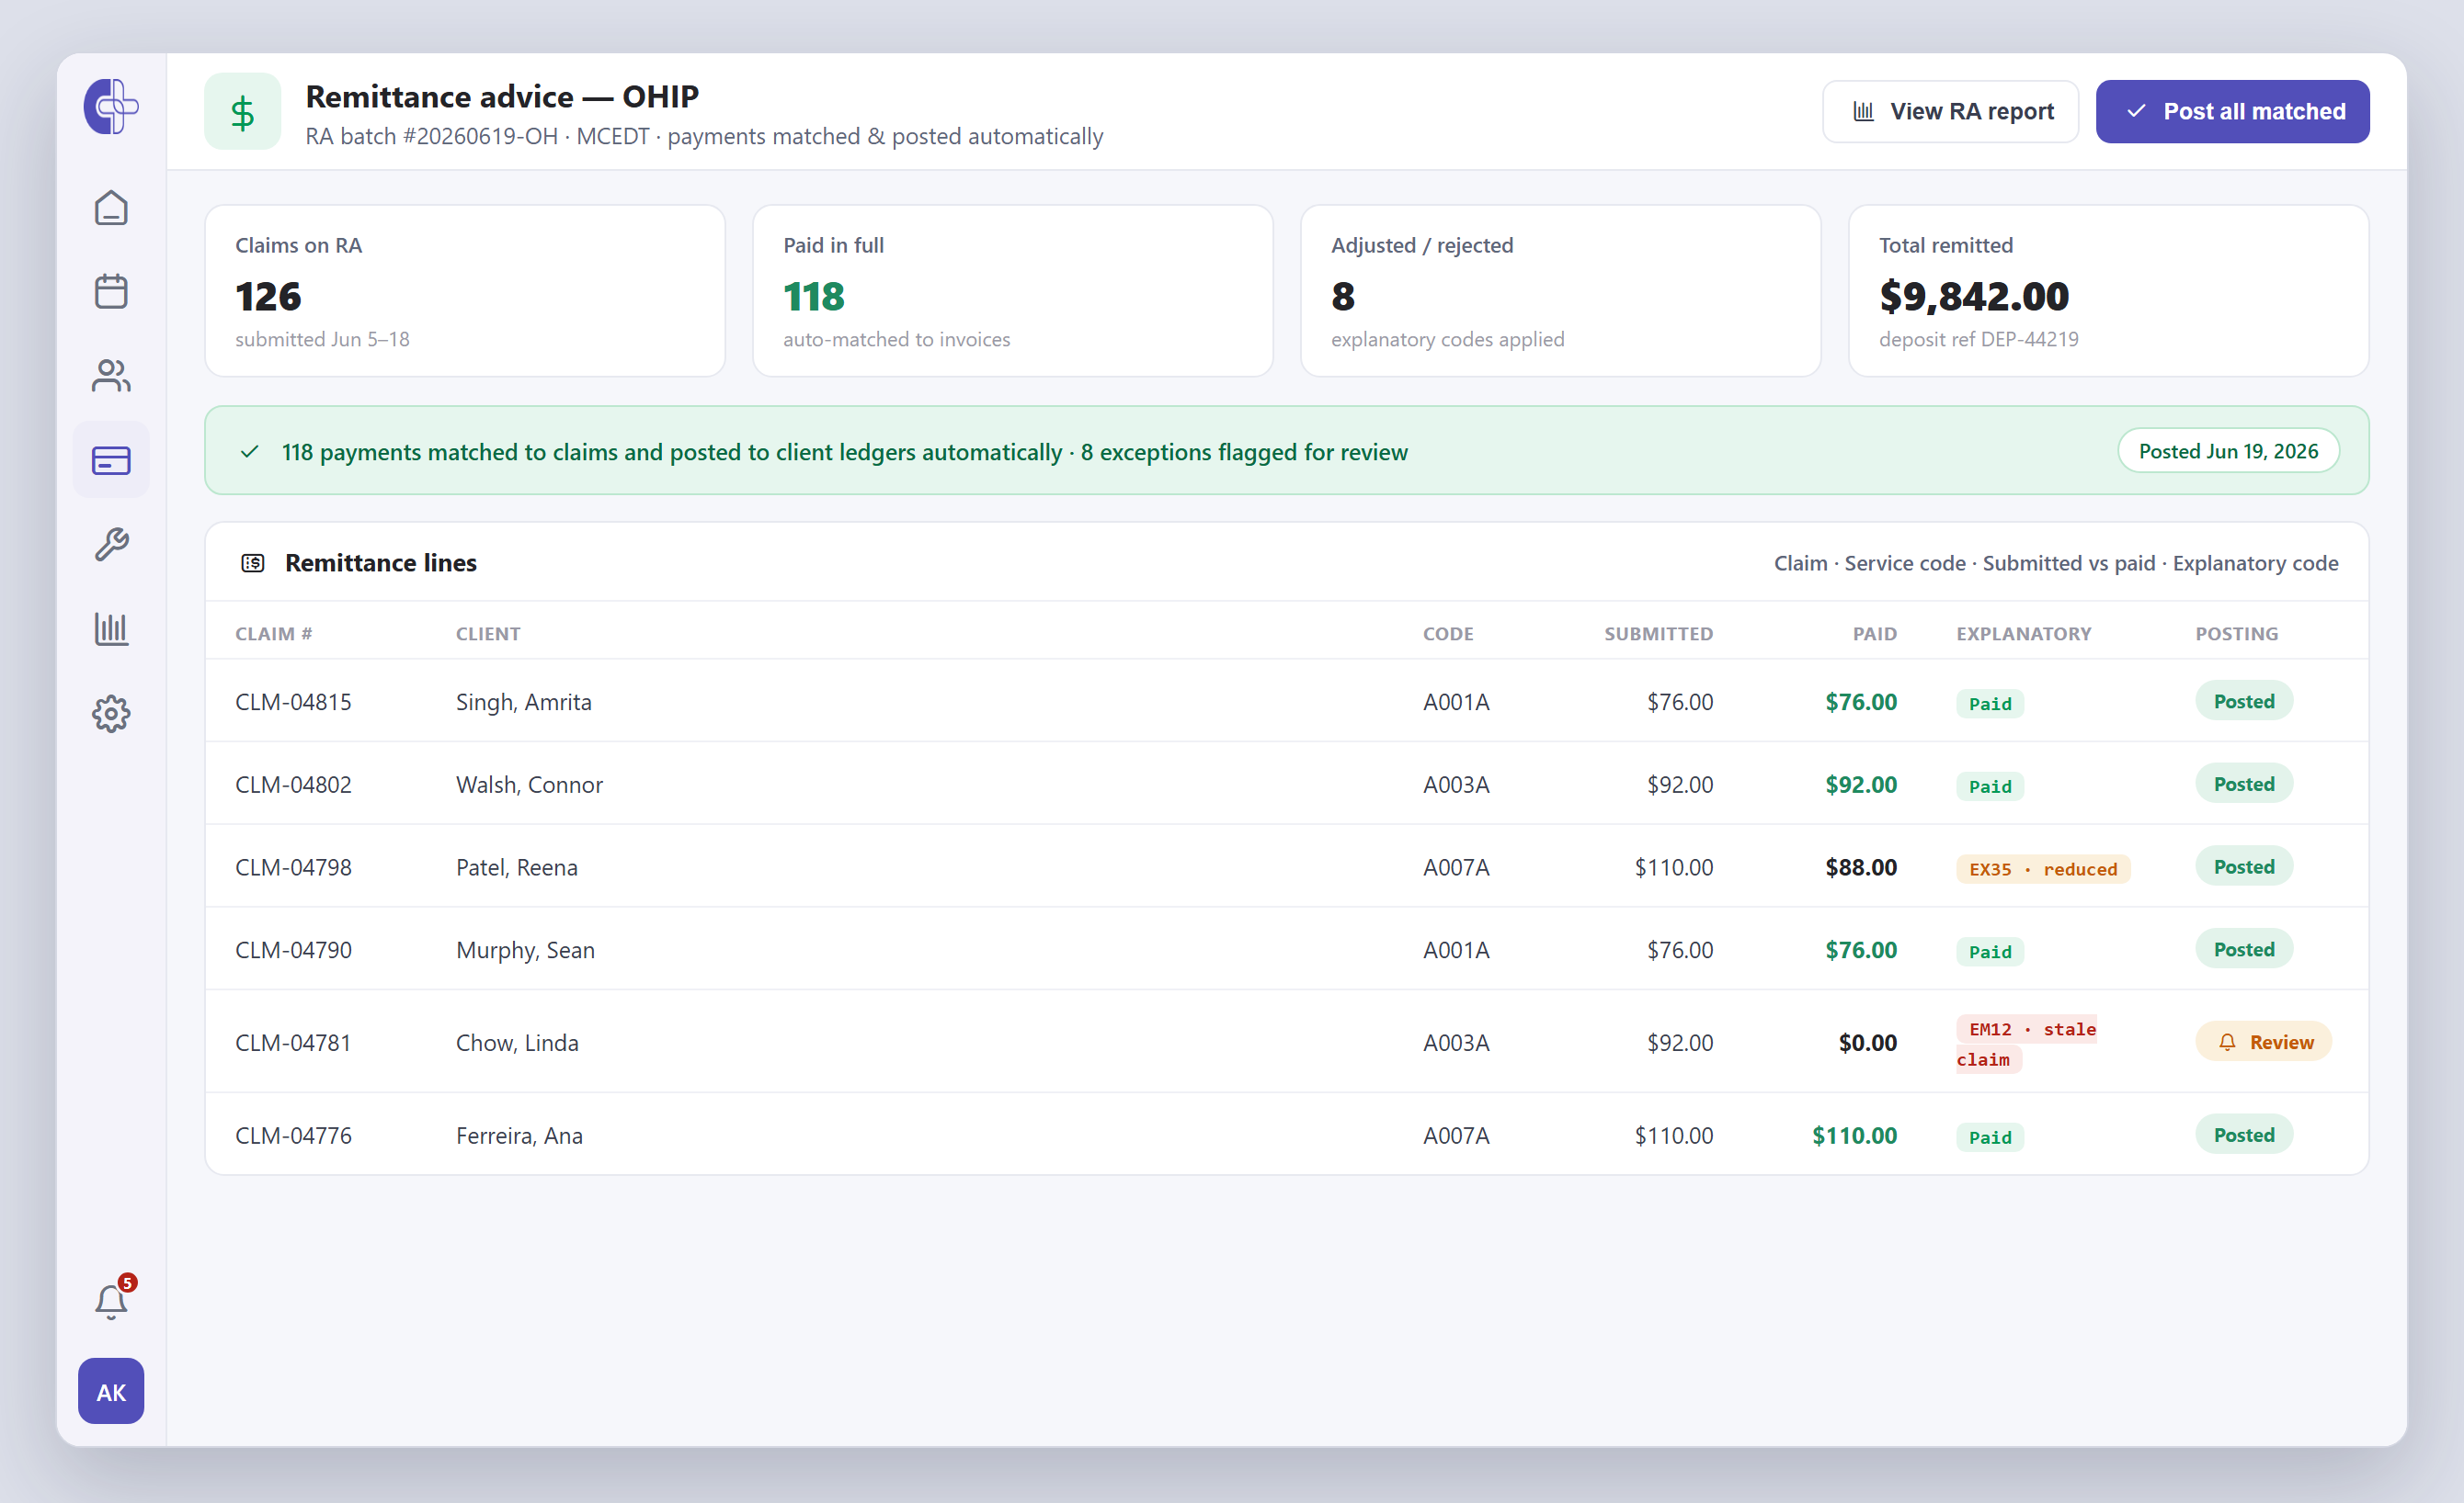Open the Clients people icon
Image resolution: width=2464 pixels, height=1503 pixels.
click(x=111, y=376)
